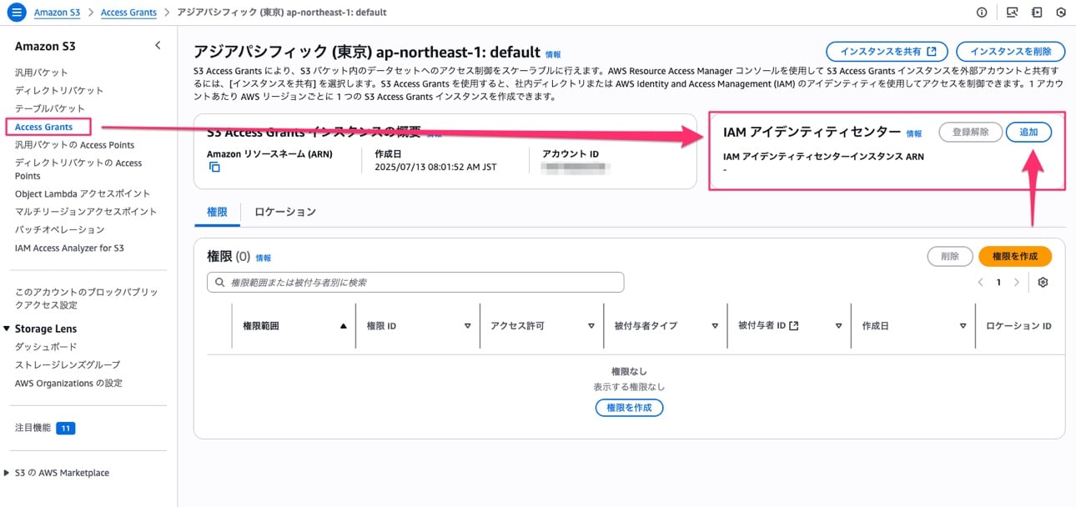1076x507 pixels.
Task: Click the 作成日 value 2025/07/13 08:01:52 AM JST
Action: [x=435, y=168]
